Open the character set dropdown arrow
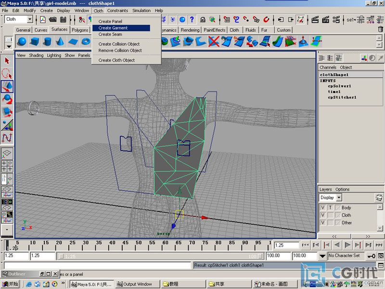The height and width of the screenshot is (289, 385). [322, 256]
